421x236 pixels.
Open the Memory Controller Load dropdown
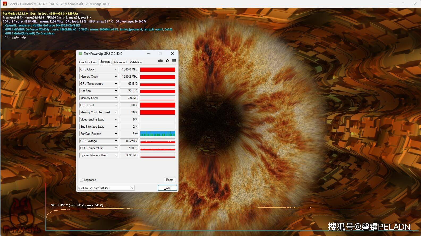[116, 112]
